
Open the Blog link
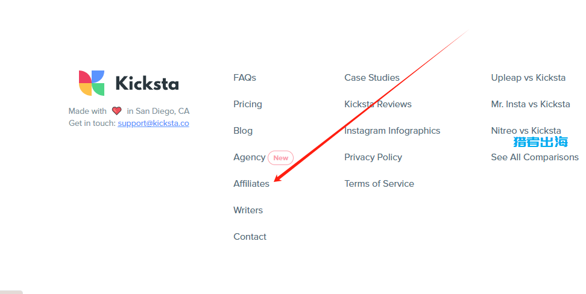243,131
